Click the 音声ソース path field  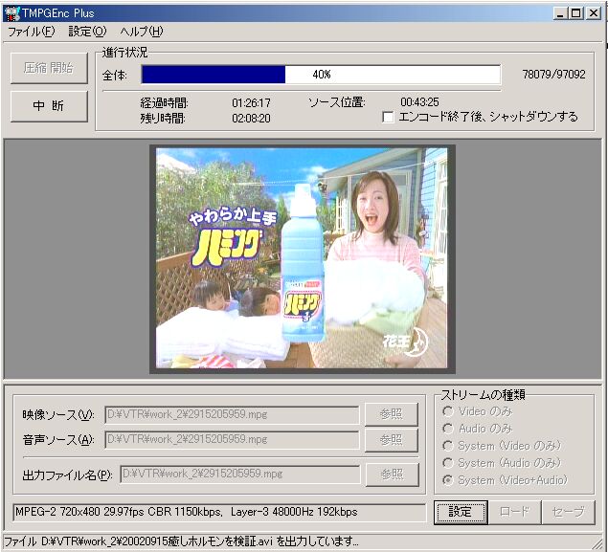point(232,440)
